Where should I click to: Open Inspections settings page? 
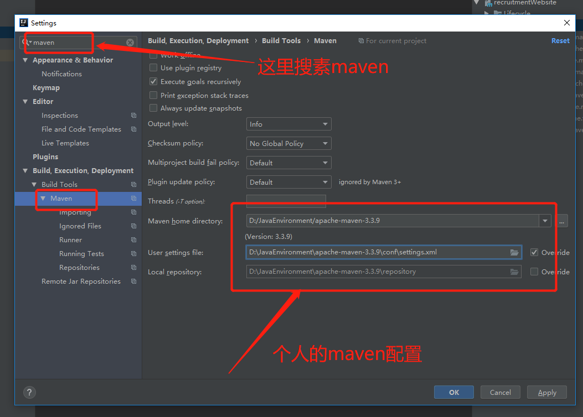[x=60, y=116]
